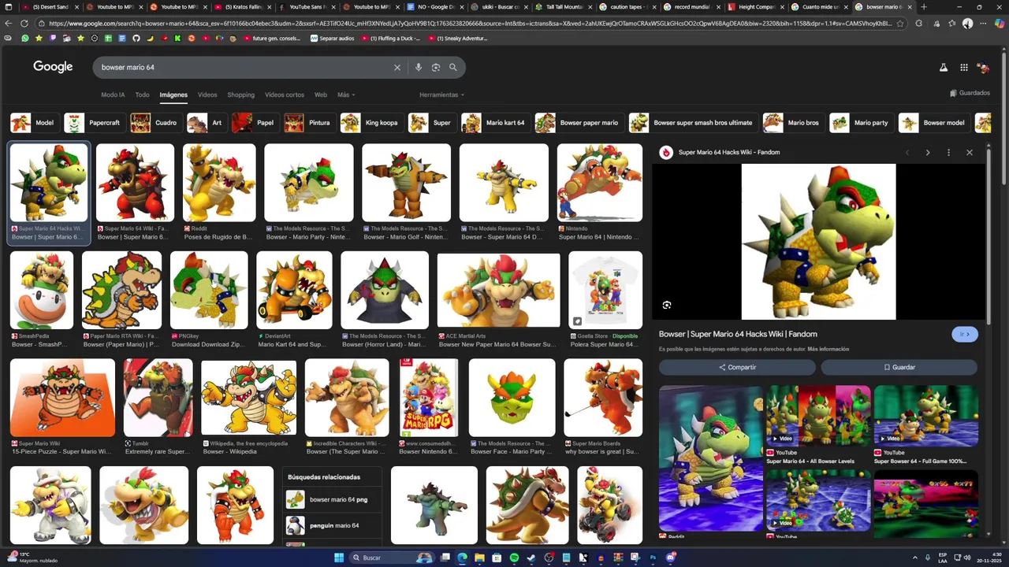Image resolution: width=1009 pixels, height=567 pixels.
Task: Open Spotify from taskbar
Action: (x=514, y=558)
